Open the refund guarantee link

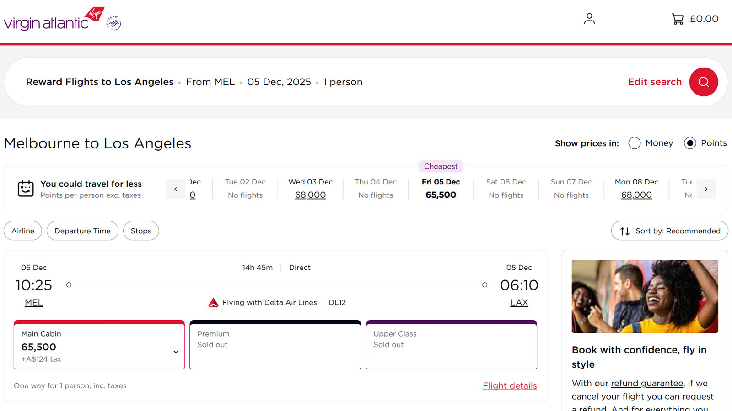click(647, 383)
